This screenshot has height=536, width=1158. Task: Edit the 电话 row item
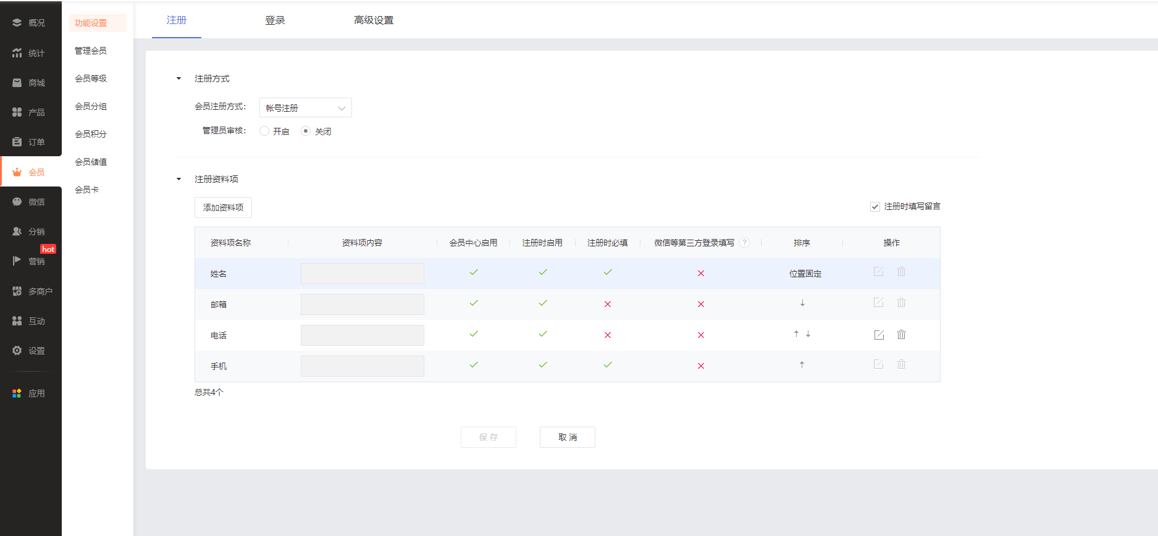click(879, 335)
